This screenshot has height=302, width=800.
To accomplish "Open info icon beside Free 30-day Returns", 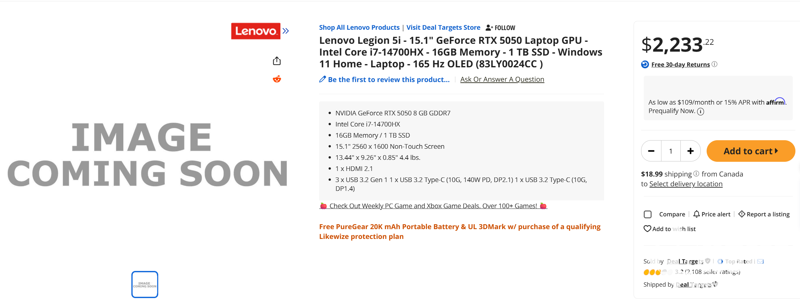I will [x=714, y=64].
